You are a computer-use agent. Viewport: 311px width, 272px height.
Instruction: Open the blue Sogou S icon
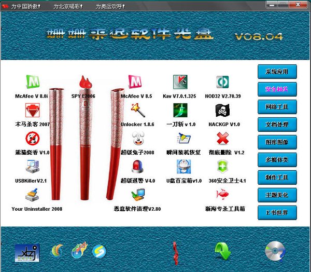(99, 251)
